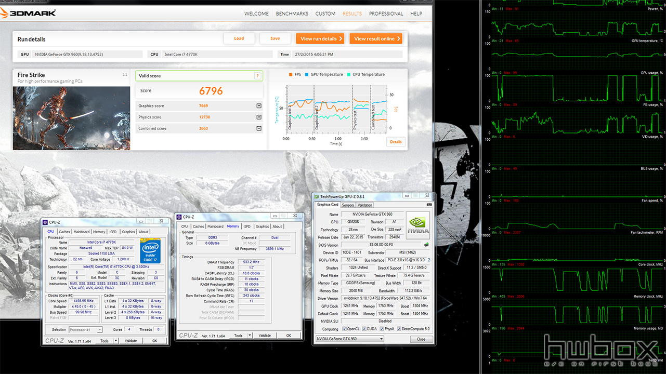Open the HELP tab in 3DMark
Image resolution: width=666 pixels, height=374 pixels.
(416, 14)
